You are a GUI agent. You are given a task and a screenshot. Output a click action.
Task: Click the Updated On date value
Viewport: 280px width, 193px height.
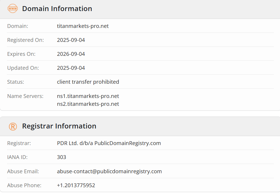tap(71, 68)
